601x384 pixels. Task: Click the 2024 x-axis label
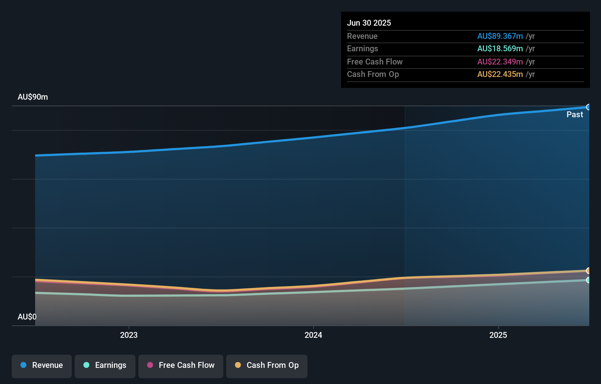point(313,335)
